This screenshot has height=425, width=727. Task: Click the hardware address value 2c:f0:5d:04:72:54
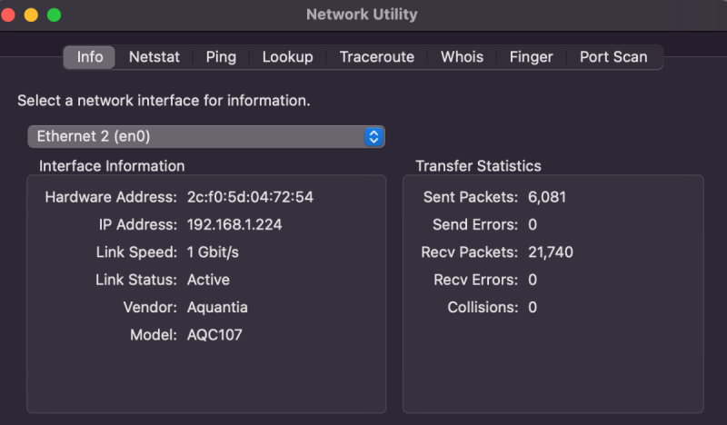250,197
